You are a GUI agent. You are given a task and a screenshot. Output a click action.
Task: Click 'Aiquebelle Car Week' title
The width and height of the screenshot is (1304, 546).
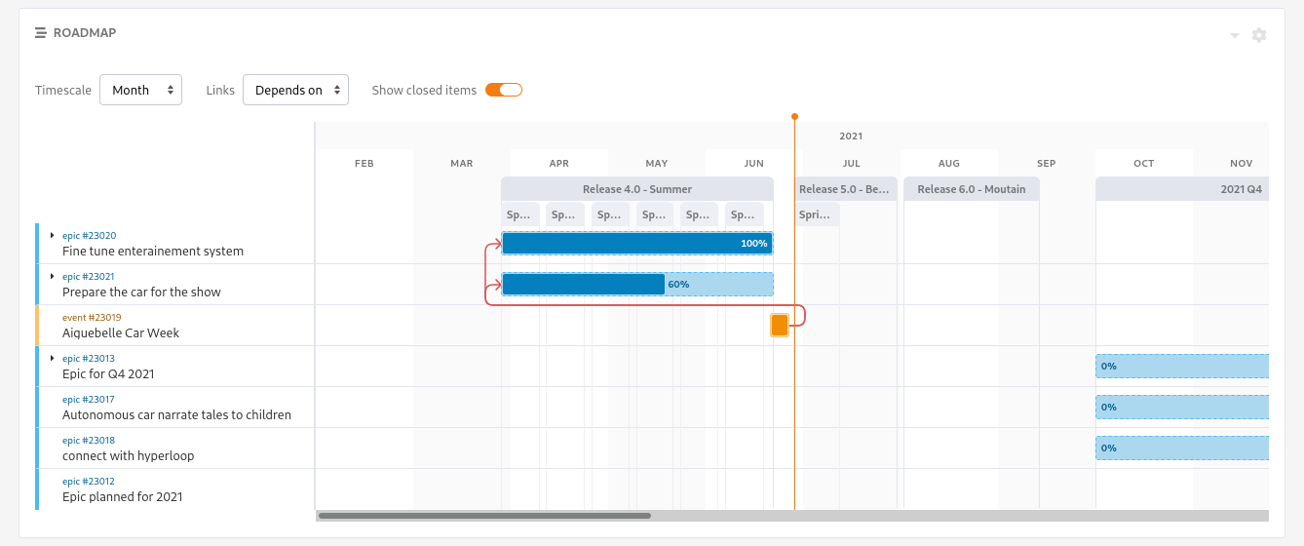(121, 333)
